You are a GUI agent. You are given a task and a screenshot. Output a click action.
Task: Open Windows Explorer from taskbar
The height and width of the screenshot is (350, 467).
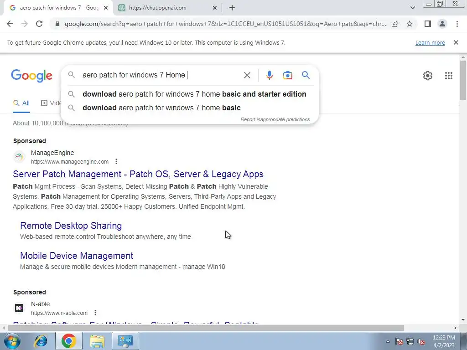click(97, 341)
